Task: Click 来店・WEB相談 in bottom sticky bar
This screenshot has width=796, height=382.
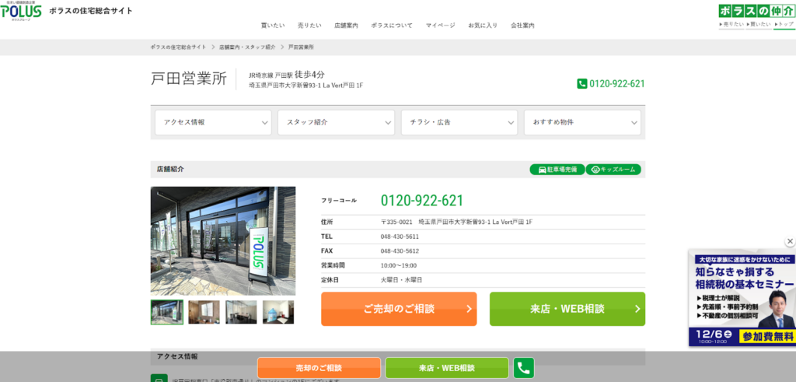Action: click(x=447, y=368)
